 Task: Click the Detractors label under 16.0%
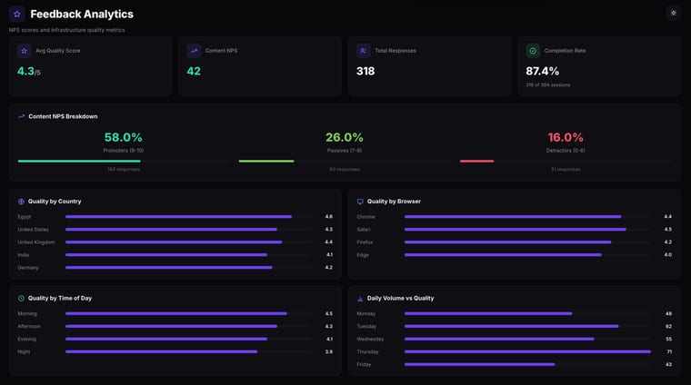(566, 151)
